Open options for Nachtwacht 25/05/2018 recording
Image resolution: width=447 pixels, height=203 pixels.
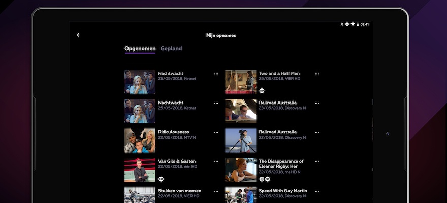216,103
